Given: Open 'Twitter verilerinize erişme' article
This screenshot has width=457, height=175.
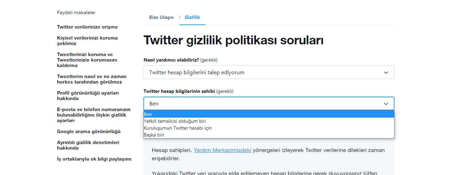Looking at the screenshot, I should tap(87, 27).
